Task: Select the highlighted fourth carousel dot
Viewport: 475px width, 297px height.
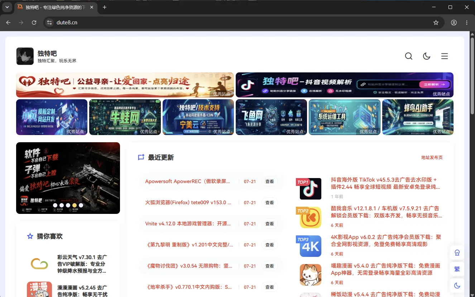Action: click(x=75, y=205)
